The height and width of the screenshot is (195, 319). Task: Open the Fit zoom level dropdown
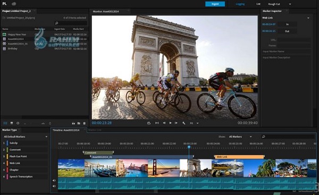[x=194, y=123]
